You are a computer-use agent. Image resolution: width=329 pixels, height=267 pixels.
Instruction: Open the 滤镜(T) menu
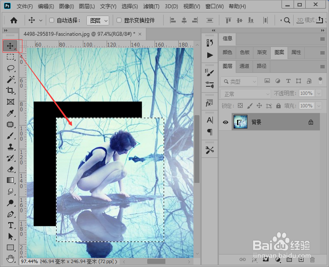(151, 6)
